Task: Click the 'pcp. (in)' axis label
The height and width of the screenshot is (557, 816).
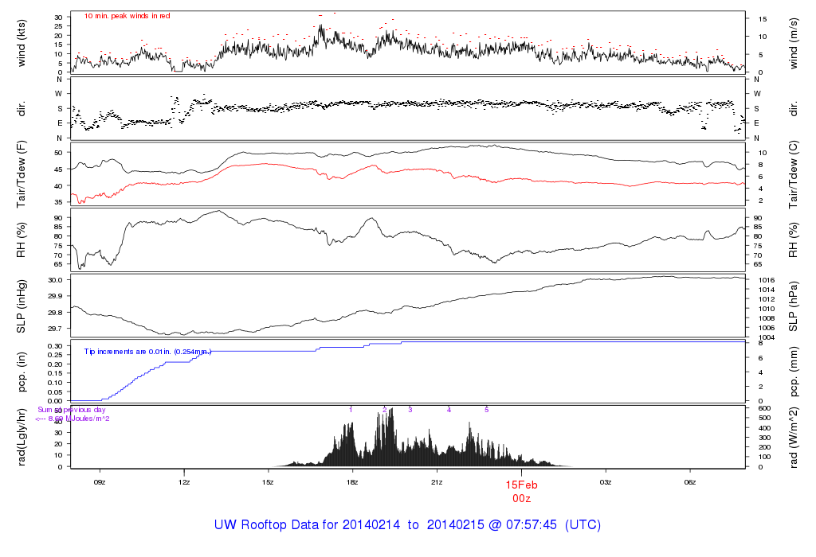Action: tap(22, 372)
